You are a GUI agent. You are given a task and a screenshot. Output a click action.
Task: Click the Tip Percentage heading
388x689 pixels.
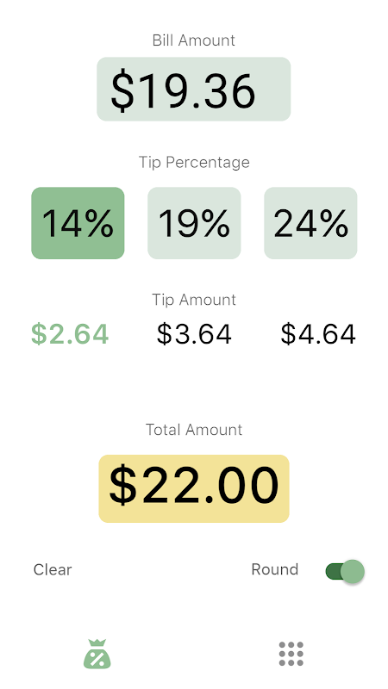[x=194, y=162]
